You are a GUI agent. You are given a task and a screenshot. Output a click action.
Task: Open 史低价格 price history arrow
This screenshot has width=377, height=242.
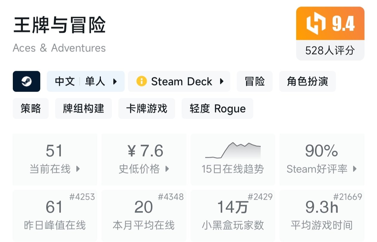[167, 169]
